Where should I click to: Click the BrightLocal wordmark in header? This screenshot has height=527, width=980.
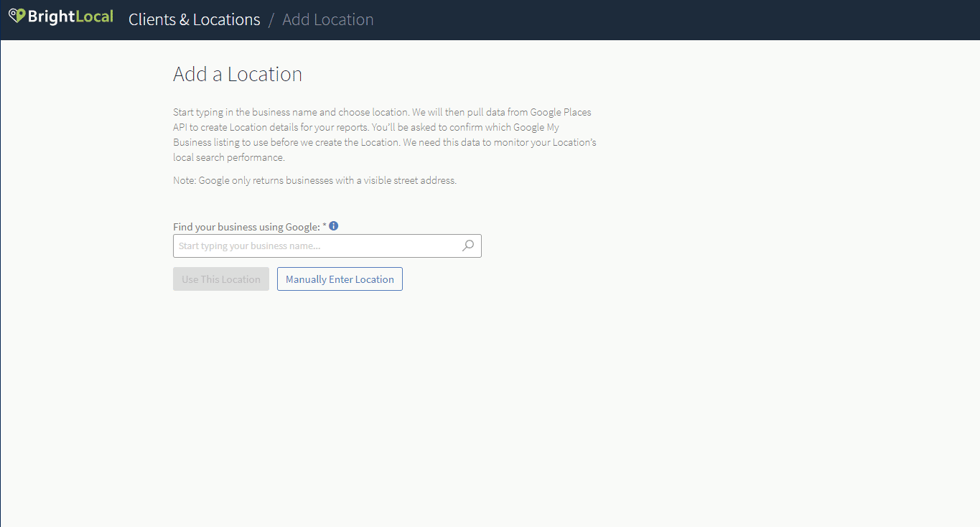(x=70, y=17)
